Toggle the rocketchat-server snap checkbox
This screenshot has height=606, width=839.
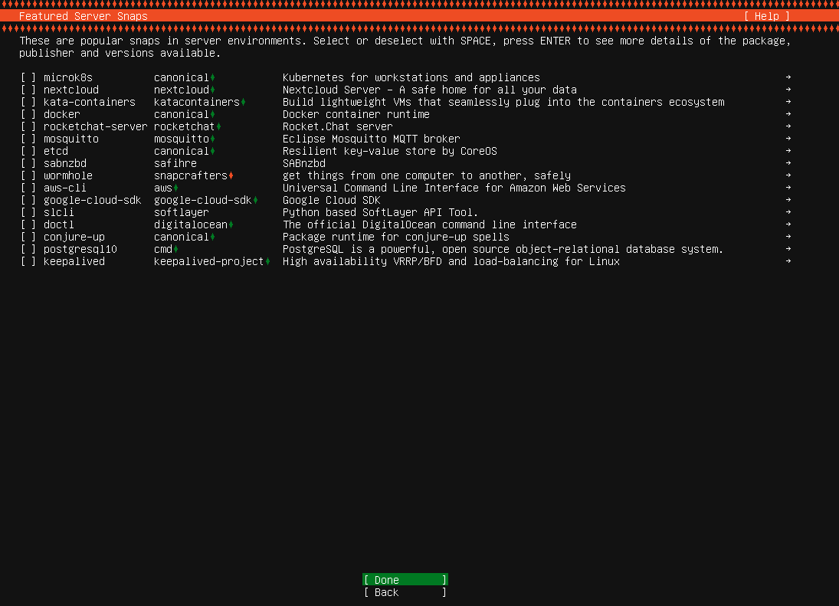click(x=28, y=126)
